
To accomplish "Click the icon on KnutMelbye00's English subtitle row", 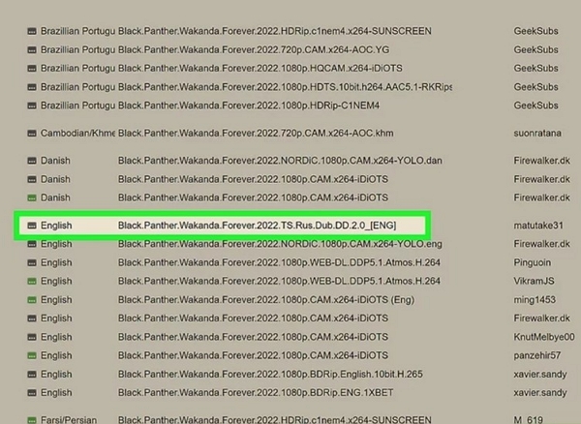I will point(32,337).
